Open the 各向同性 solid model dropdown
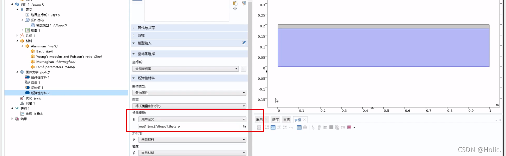This screenshot has width=506, height=156. point(189,93)
